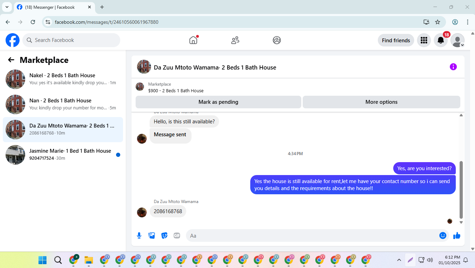Click the install app icon in the address bar
The height and width of the screenshot is (268, 475).
coord(426,22)
